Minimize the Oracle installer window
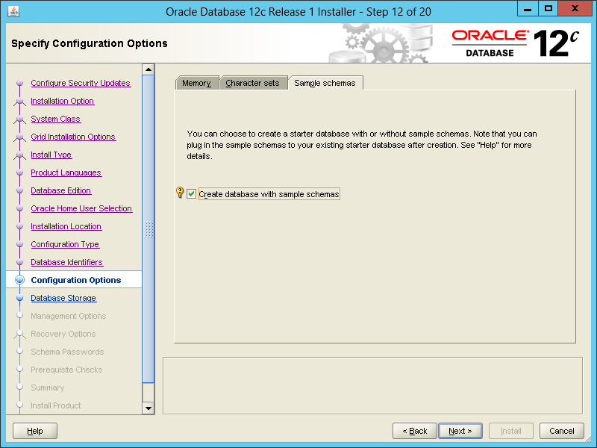This screenshot has height=448, width=597. click(x=528, y=9)
